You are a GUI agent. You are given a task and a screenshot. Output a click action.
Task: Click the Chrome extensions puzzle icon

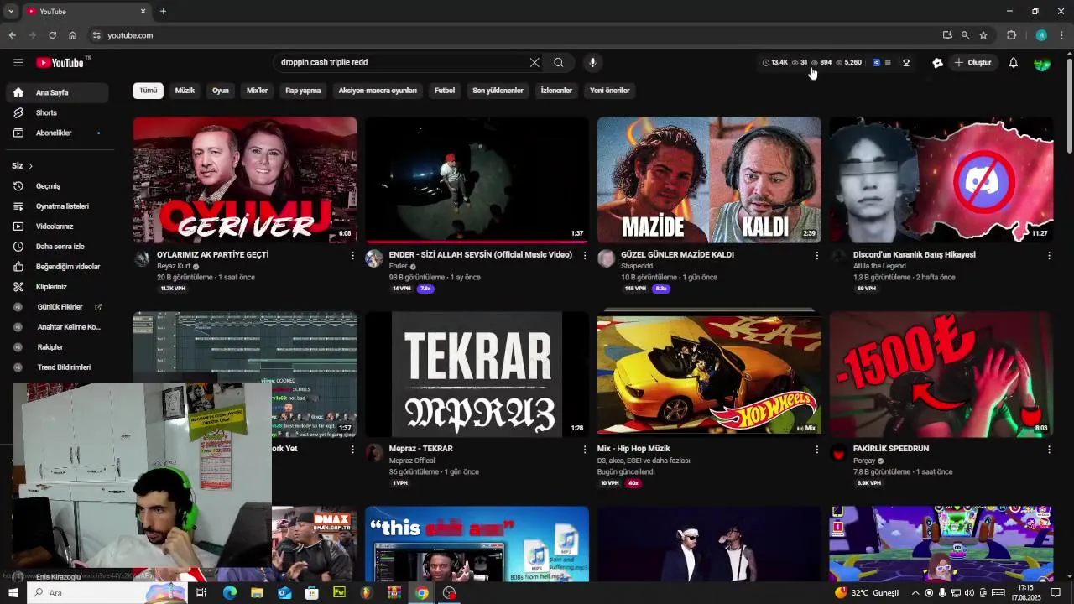(x=1011, y=35)
